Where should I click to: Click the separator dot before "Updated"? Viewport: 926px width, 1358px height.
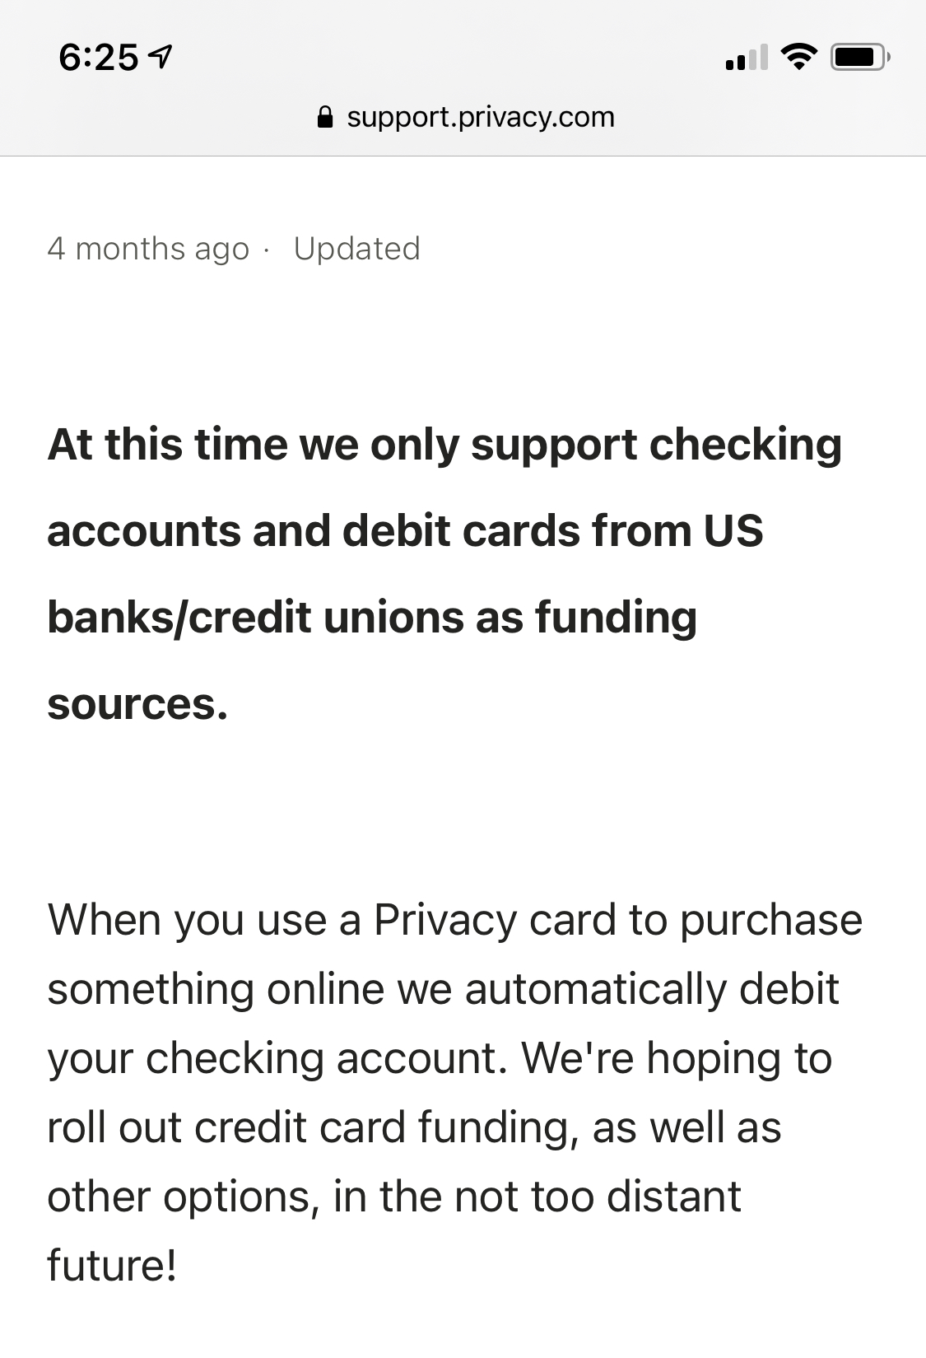(265, 250)
